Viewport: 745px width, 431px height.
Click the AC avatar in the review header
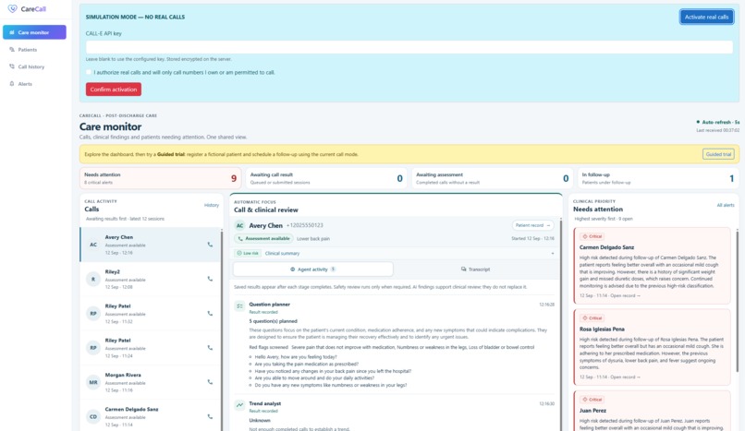240,226
